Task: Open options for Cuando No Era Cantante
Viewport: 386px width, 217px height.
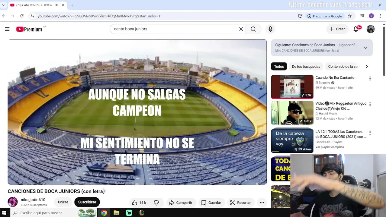Action: pyautogui.click(x=370, y=79)
